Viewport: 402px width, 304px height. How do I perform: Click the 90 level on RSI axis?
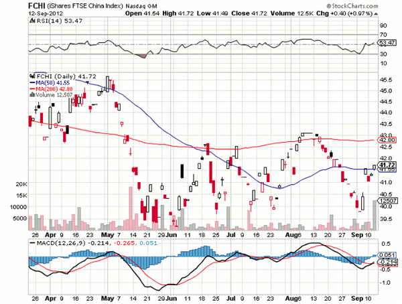383,25
